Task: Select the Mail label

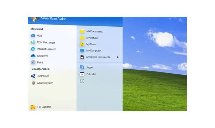Action: pyautogui.click(x=39, y=36)
